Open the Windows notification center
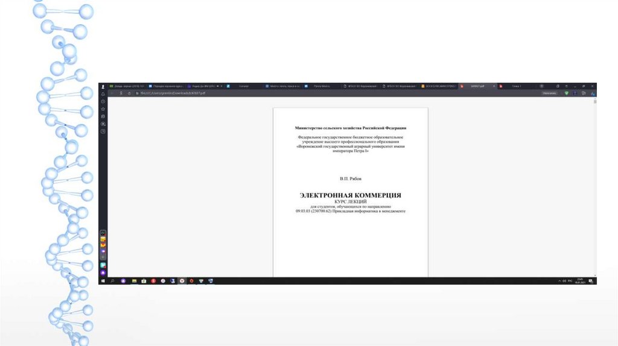618x346 pixels. pyautogui.click(x=591, y=281)
